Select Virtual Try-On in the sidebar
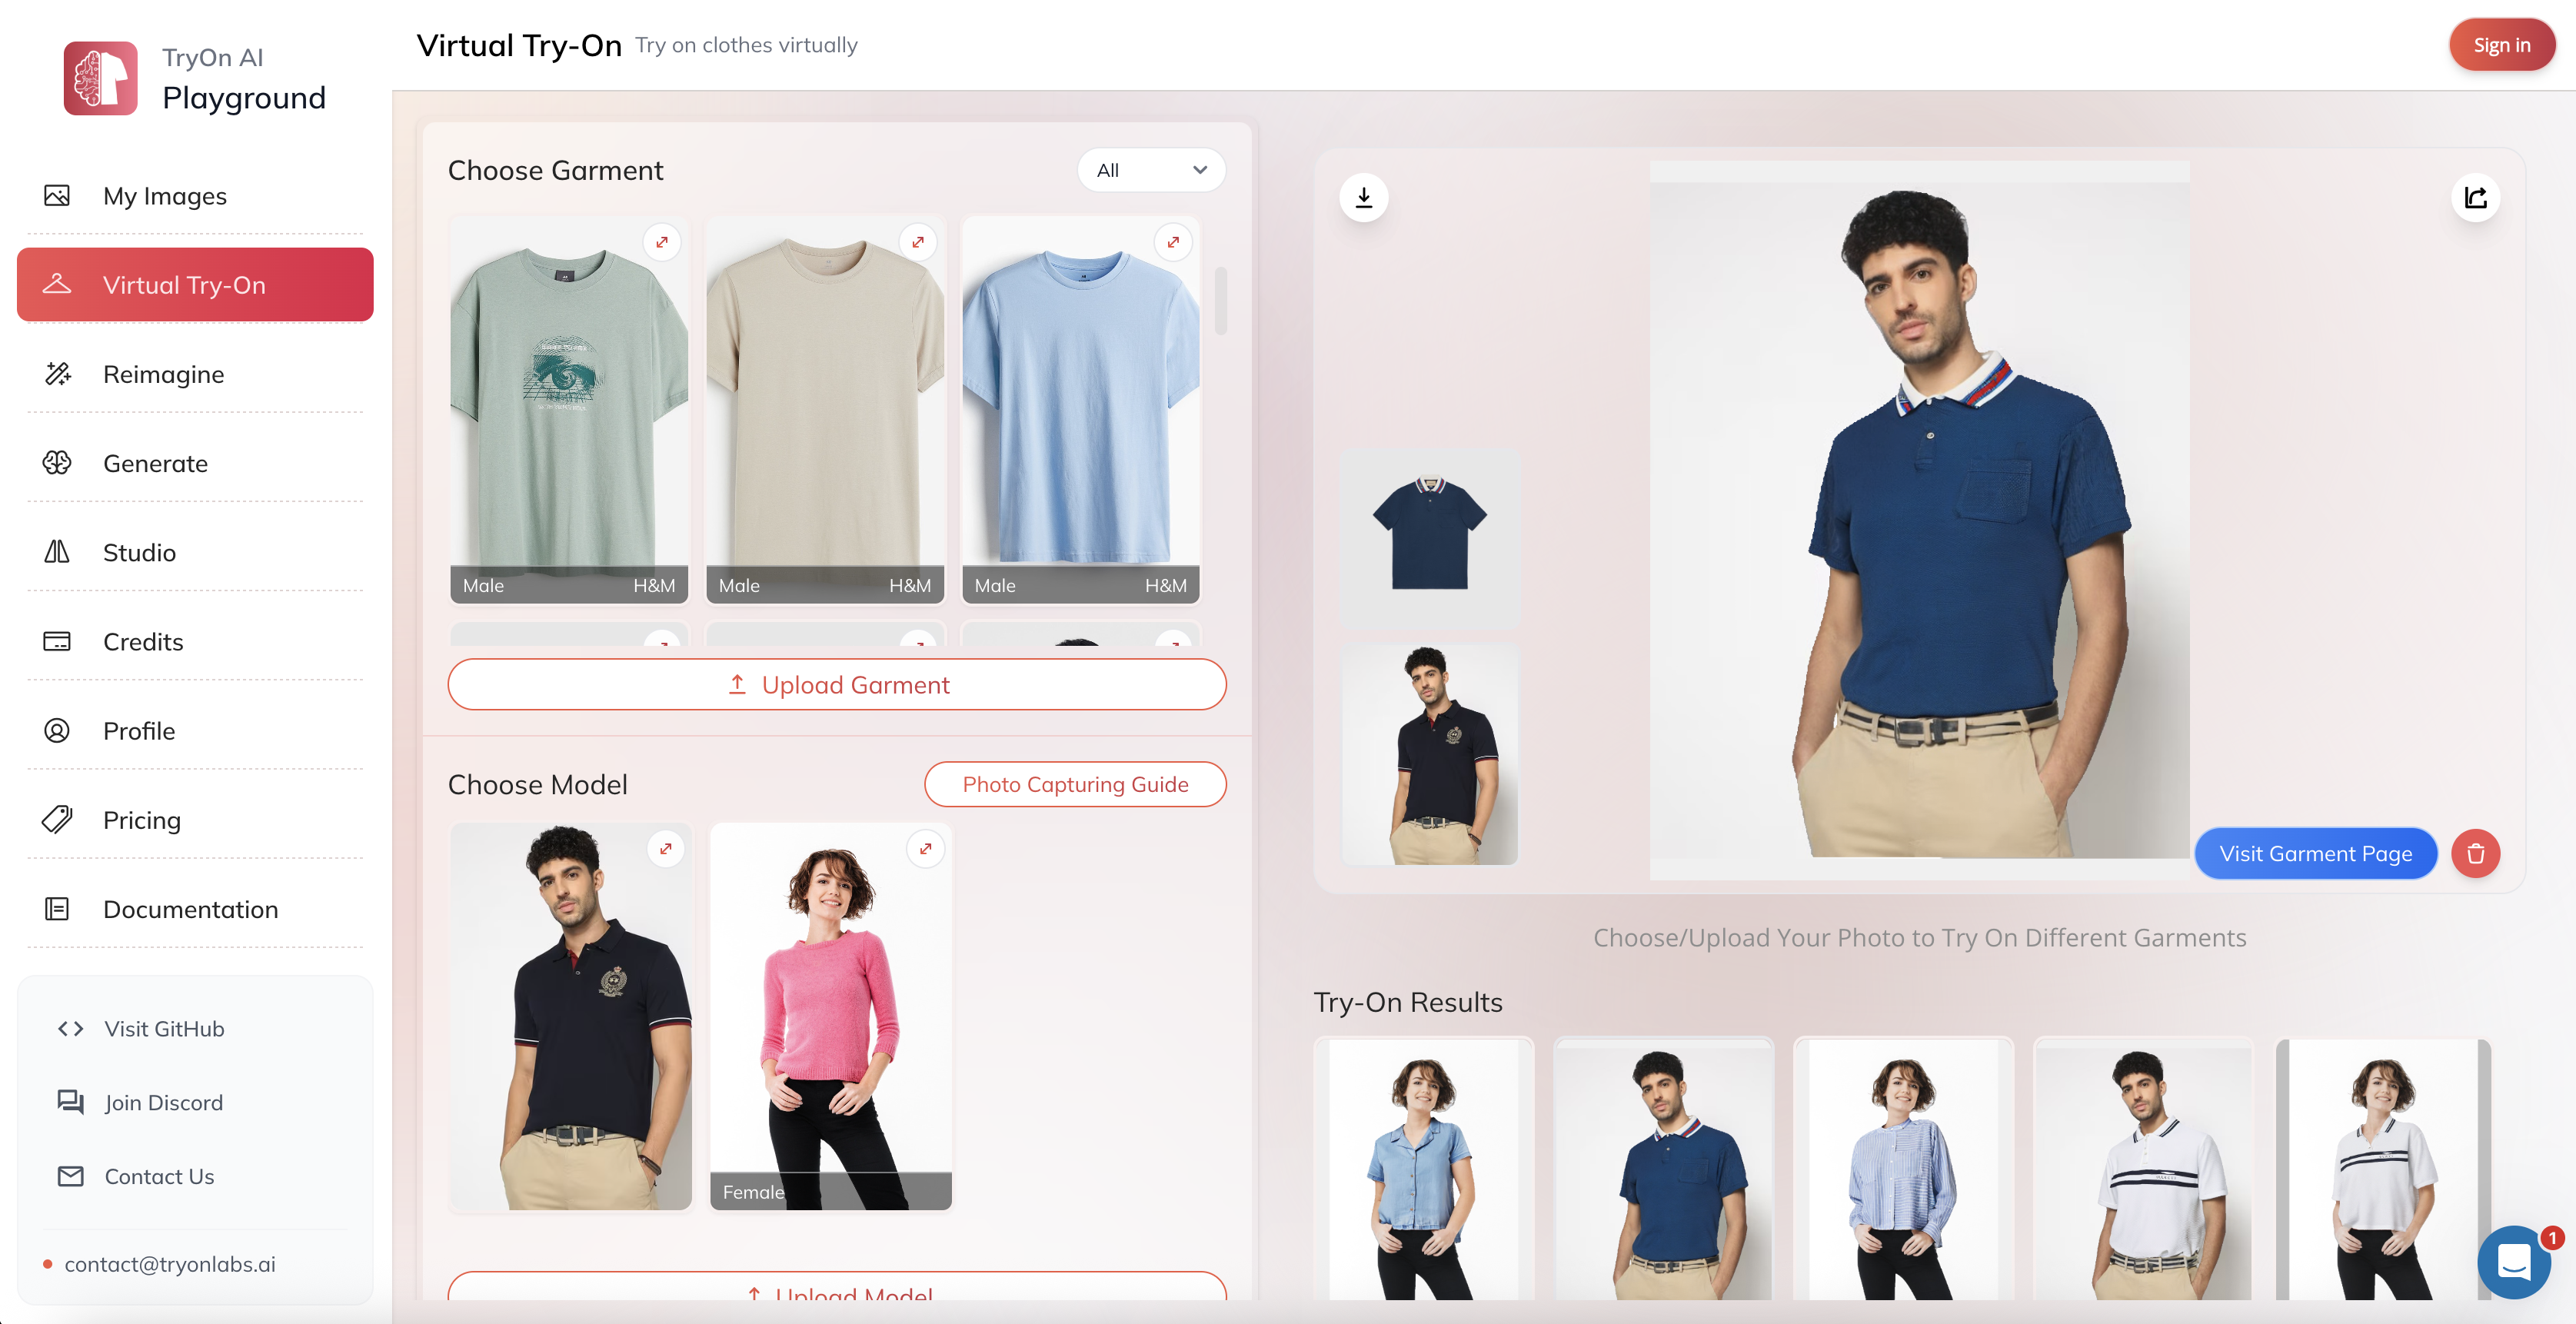The image size is (2576, 1324). click(195, 285)
